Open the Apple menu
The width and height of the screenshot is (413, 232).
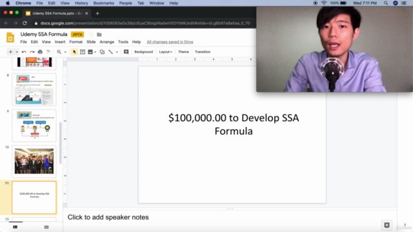[x=8, y=3]
